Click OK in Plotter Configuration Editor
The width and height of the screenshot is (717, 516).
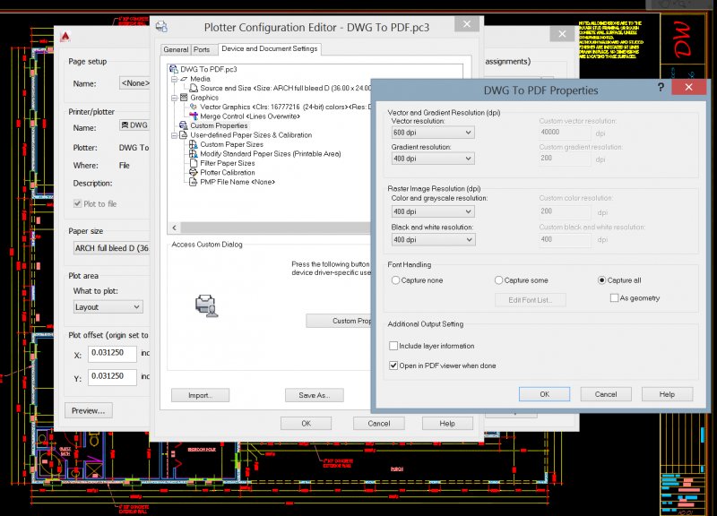tap(306, 423)
